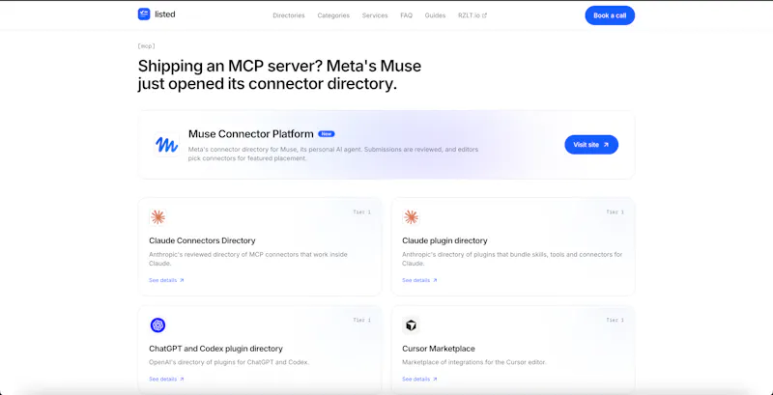Click the OpenAI's directory of plugins description
This screenshot has width=773, height=395.
click(x=229, y=362)
